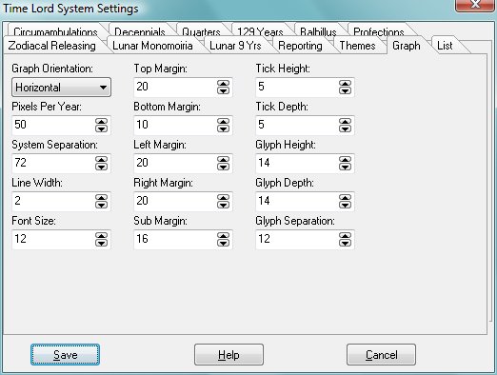The width and height of the screenshot is (497, 375).
Task: Open the Graph Orientation dropdown
Action: click(61, 88)
